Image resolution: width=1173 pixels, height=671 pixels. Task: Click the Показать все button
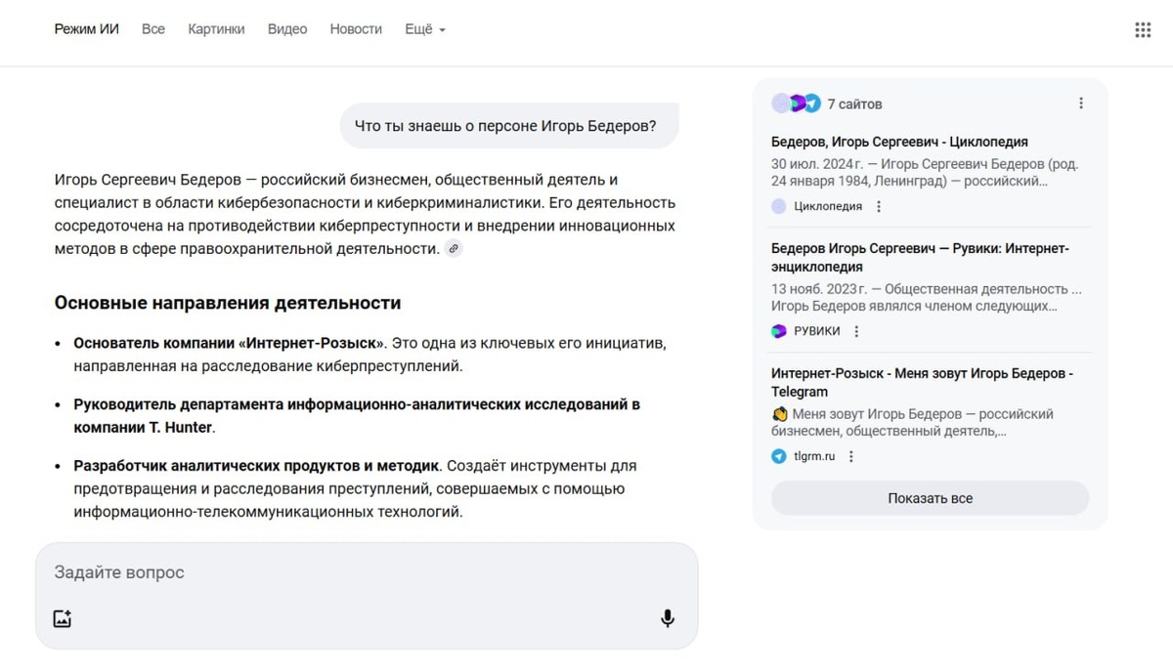[x=930, y=498]
